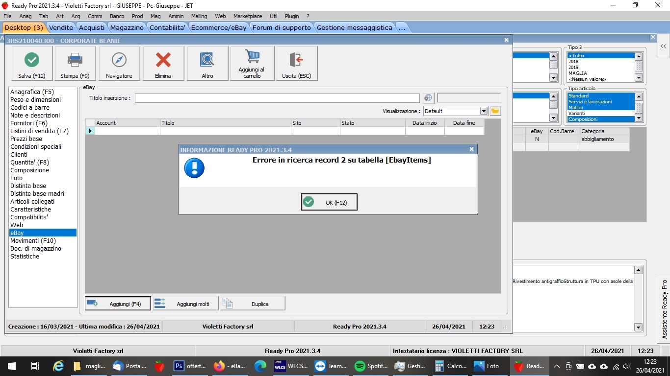The height and width of the screenshot is (376, 670).
Task: Select Caratteristiche in the sidebar
Action: tap(31, 209)
